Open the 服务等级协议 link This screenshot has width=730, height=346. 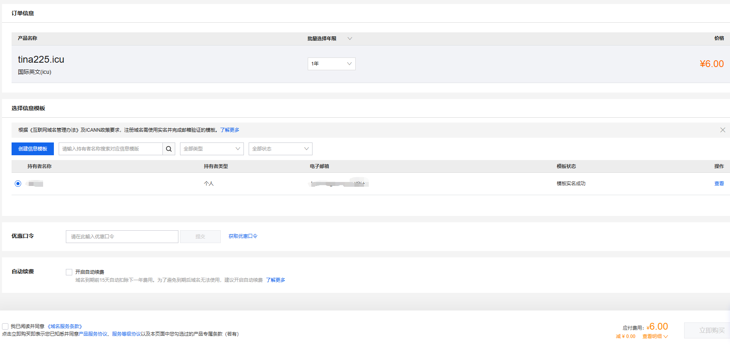pyautogui.click(x=126, y=334)
